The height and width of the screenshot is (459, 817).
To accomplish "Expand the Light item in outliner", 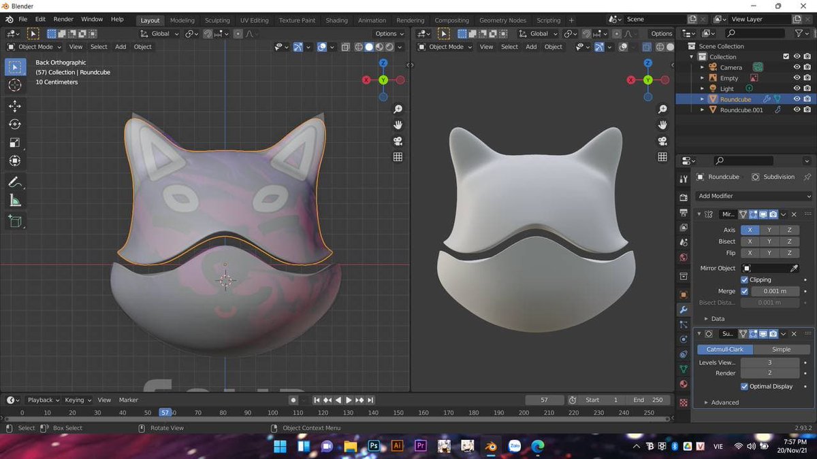I will 703,89.
